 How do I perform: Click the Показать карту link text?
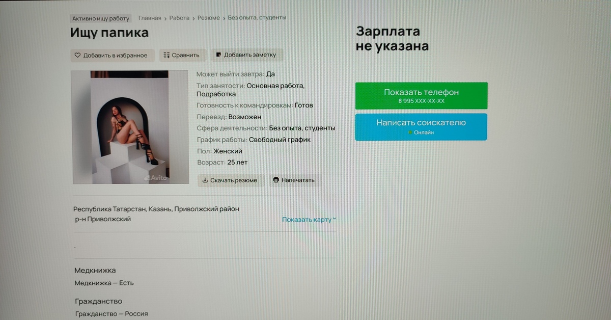point(307,220)
